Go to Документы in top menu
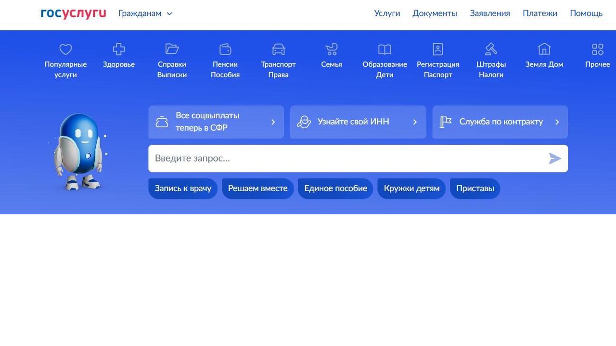Image resolution: width=616 pixels, height=346 pixels. click(x=435, y=13)
